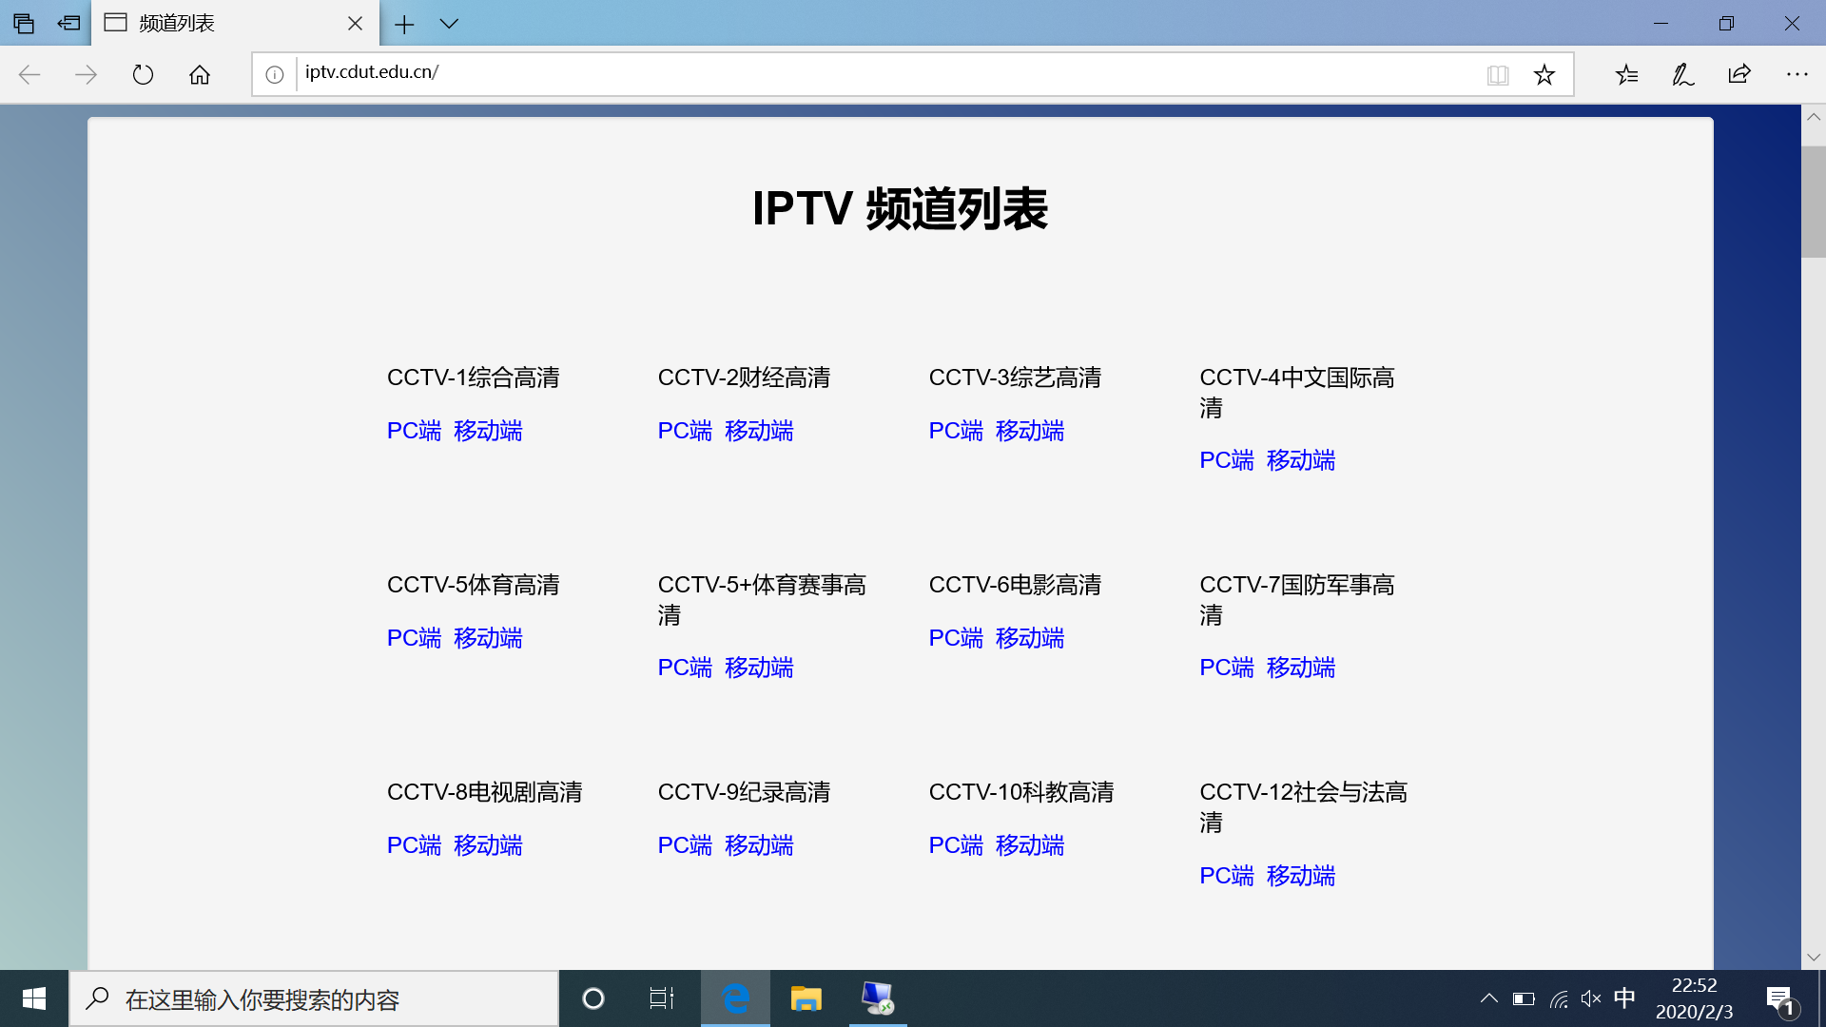Click the CCTV-1综合高清 channel name

(473, 378)
